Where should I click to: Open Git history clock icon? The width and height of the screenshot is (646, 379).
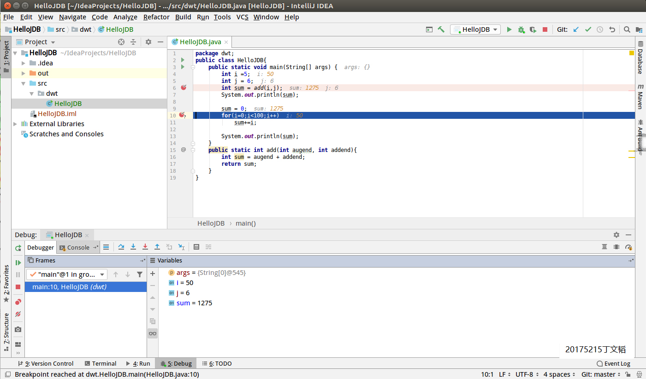[600, 29]
